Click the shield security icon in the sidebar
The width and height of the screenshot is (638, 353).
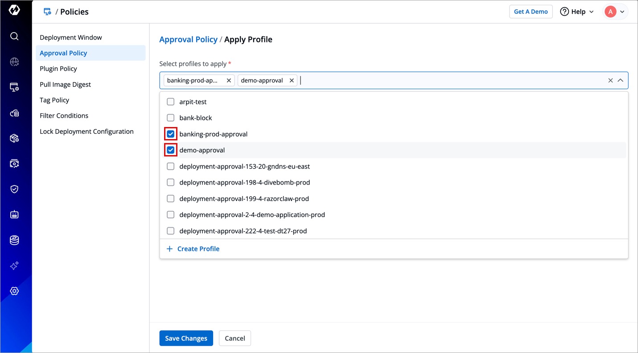[14, 189]
